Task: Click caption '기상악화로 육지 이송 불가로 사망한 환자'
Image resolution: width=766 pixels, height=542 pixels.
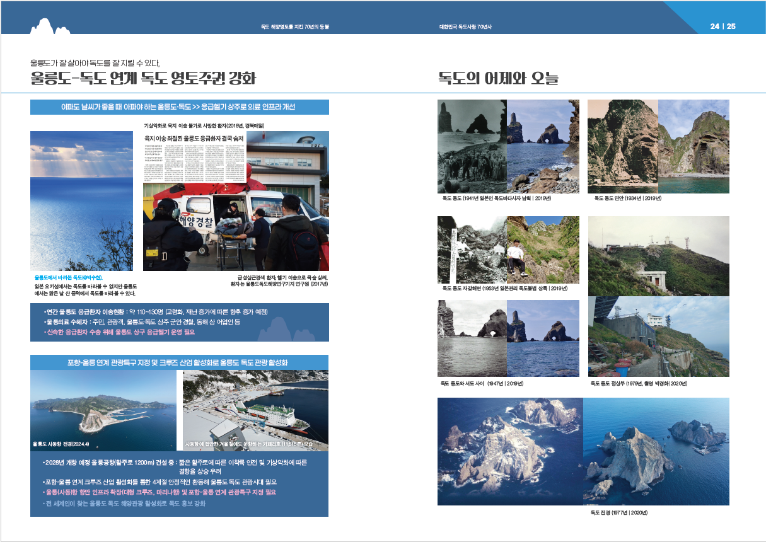Action: tap(204, 126)
